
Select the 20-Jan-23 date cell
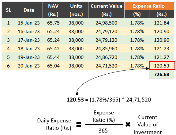click(x=29, y=66)
